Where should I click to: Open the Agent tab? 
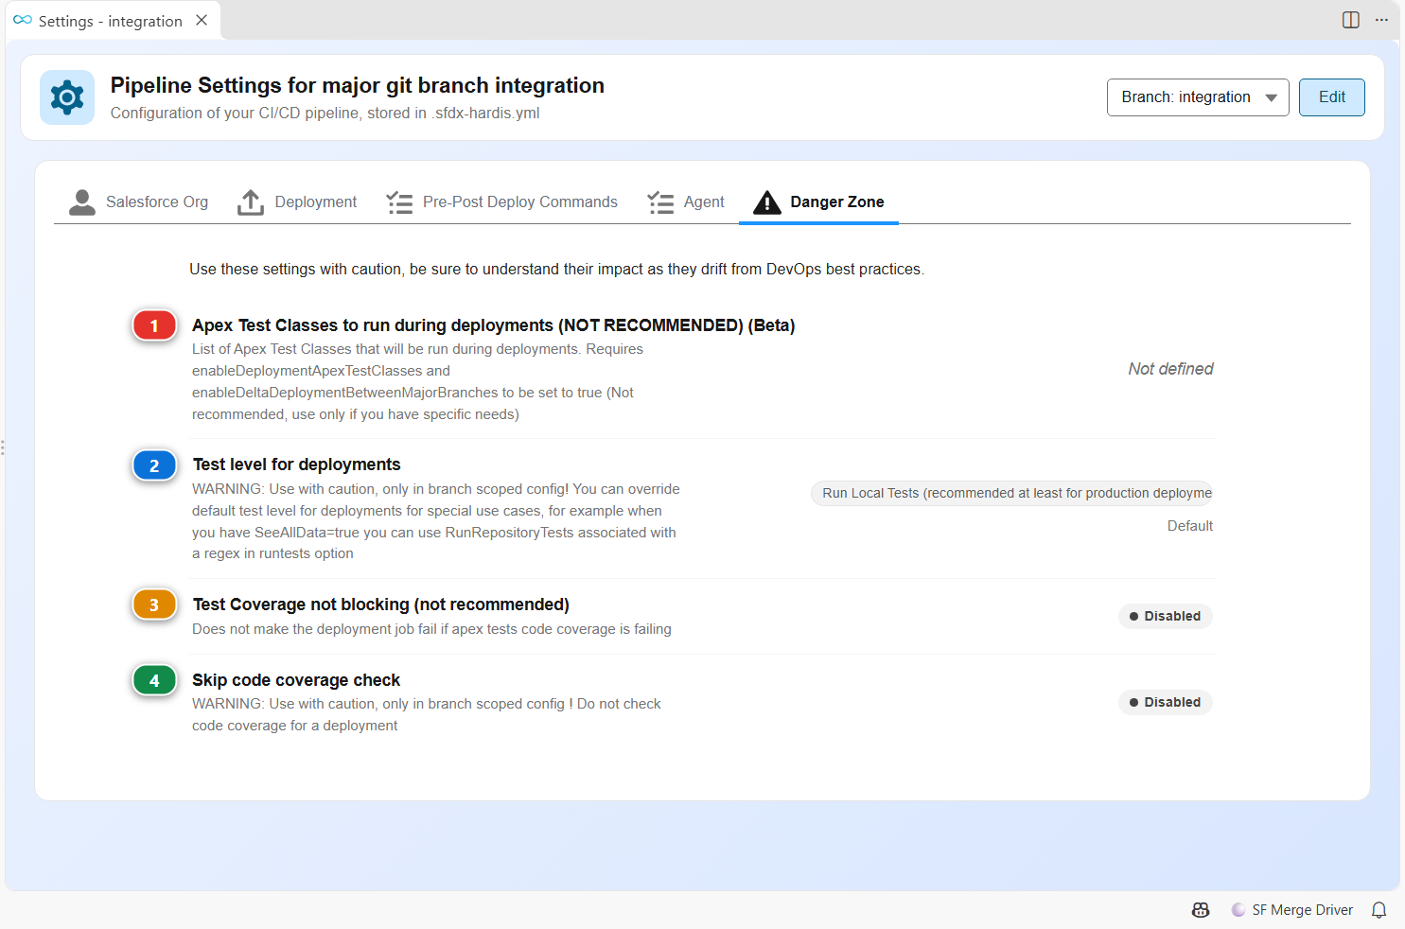(x=686, y=202)
